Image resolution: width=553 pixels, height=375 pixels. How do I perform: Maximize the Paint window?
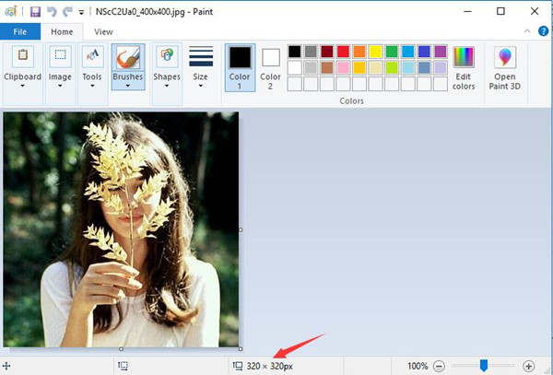point(500,12)
